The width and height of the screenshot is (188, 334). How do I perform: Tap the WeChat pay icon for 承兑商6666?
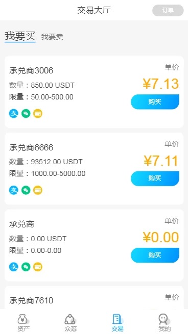click(x=26, y=190)
